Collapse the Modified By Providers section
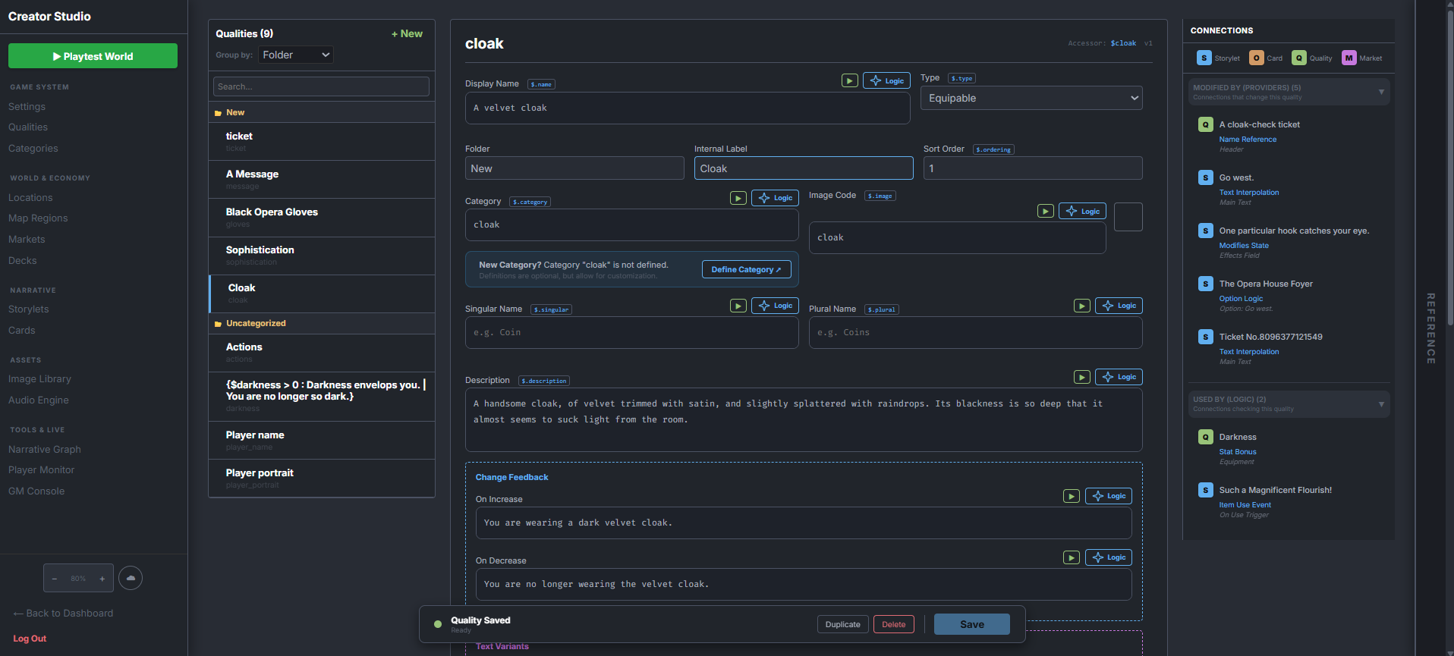 [1380, 92]
